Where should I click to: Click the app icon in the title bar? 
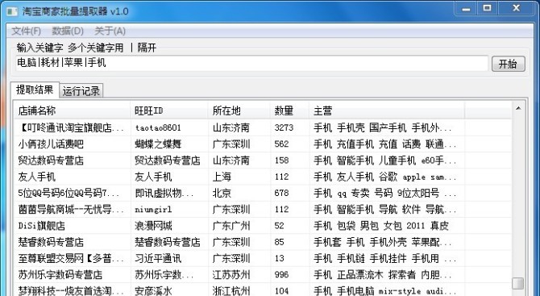tap(12, 11)
